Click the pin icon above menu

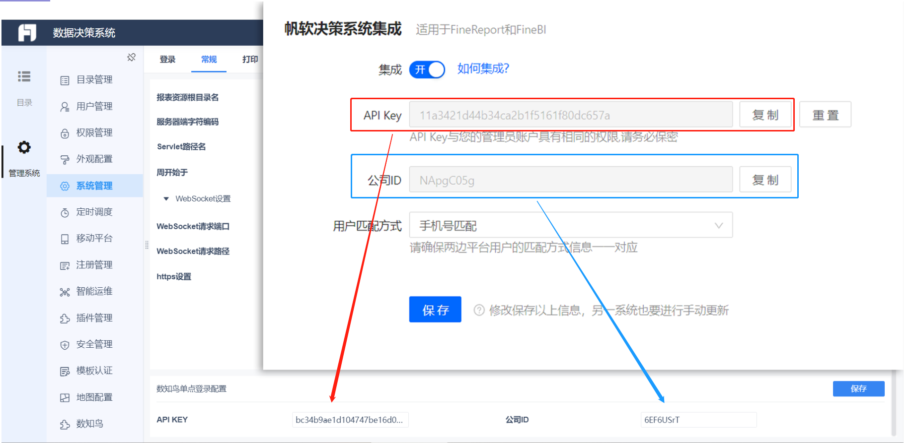(x=131, y=57)
